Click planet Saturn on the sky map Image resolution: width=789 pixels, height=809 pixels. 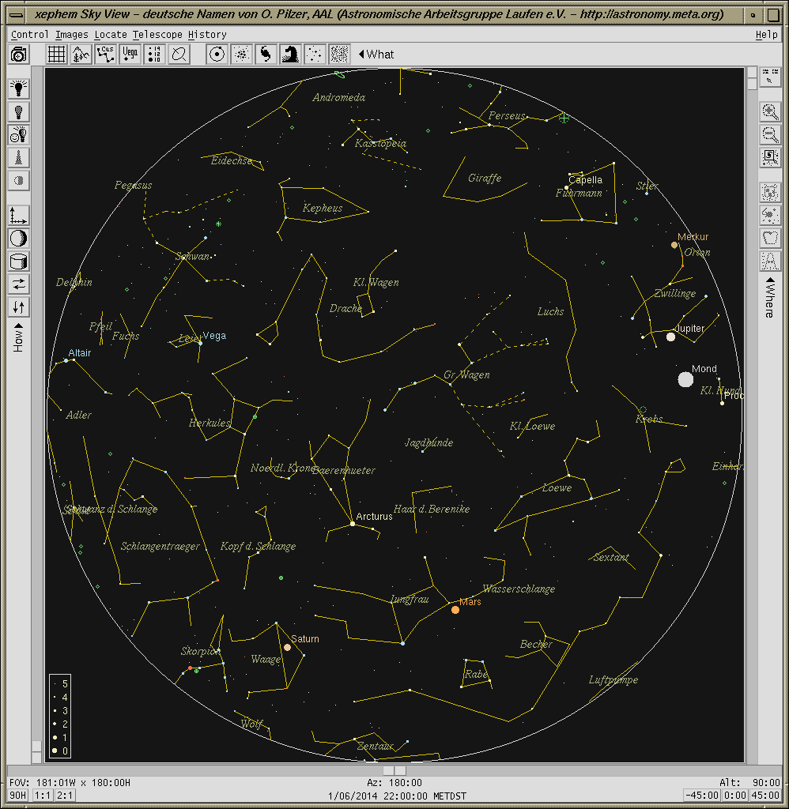point(287,648)
